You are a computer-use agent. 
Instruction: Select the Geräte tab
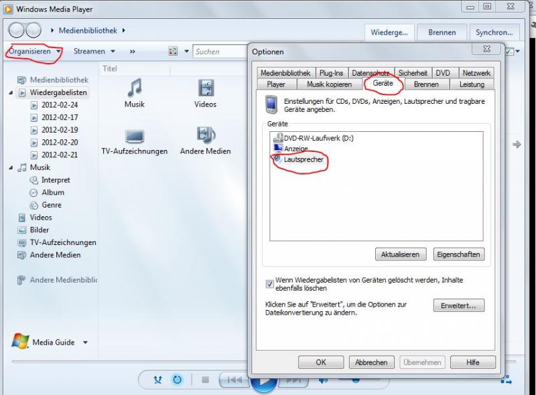[383, 84]
